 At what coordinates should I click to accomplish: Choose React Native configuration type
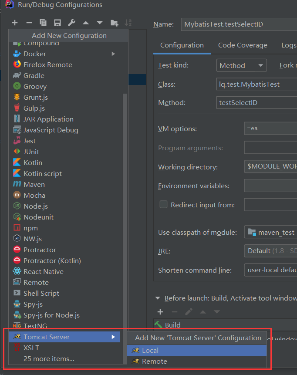pyautogui.click(x=64, y=271)
